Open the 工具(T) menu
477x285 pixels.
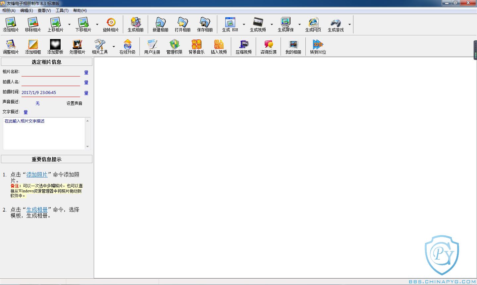click(62, 10)
